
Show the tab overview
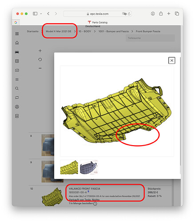tap(177, 14)
